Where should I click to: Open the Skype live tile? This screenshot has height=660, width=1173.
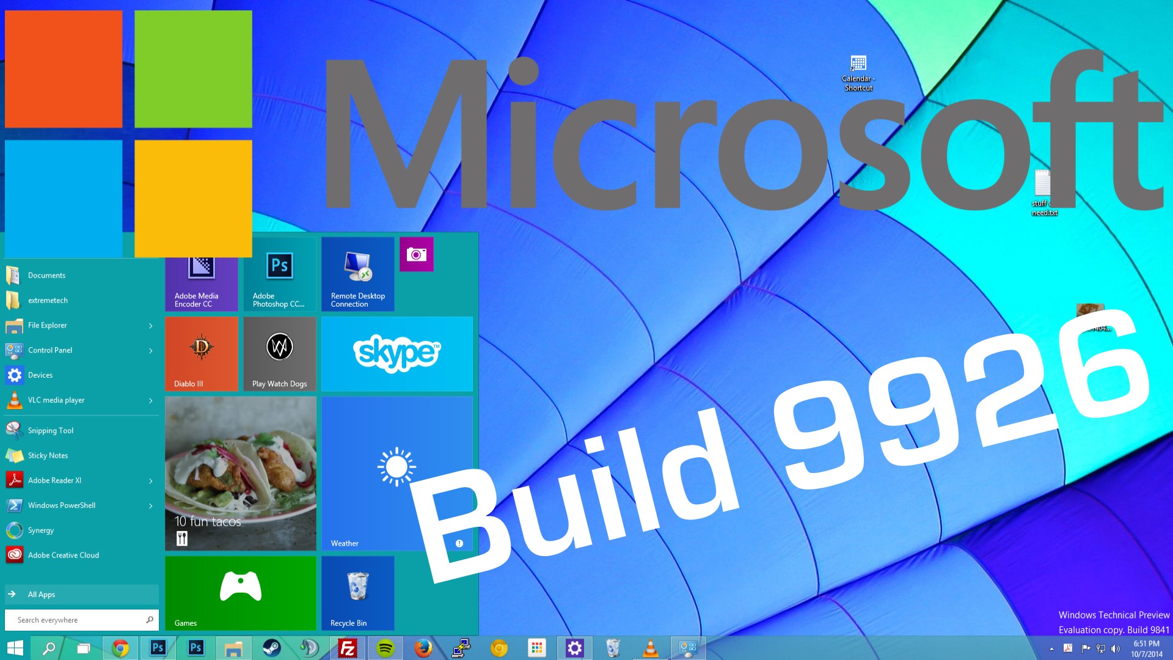(x=397, y=354)
